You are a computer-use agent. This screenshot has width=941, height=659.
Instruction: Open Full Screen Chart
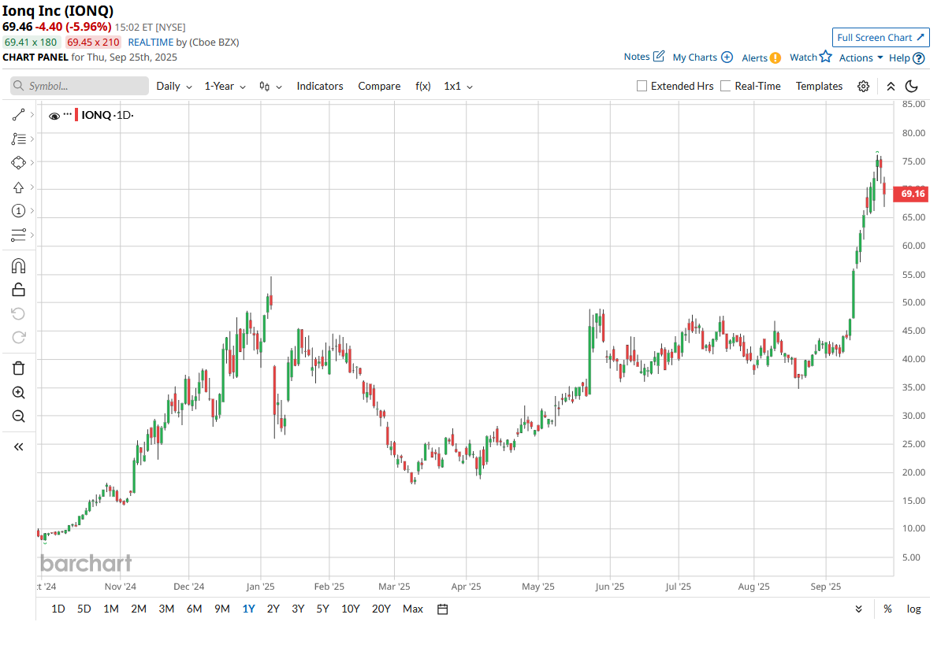880,37
